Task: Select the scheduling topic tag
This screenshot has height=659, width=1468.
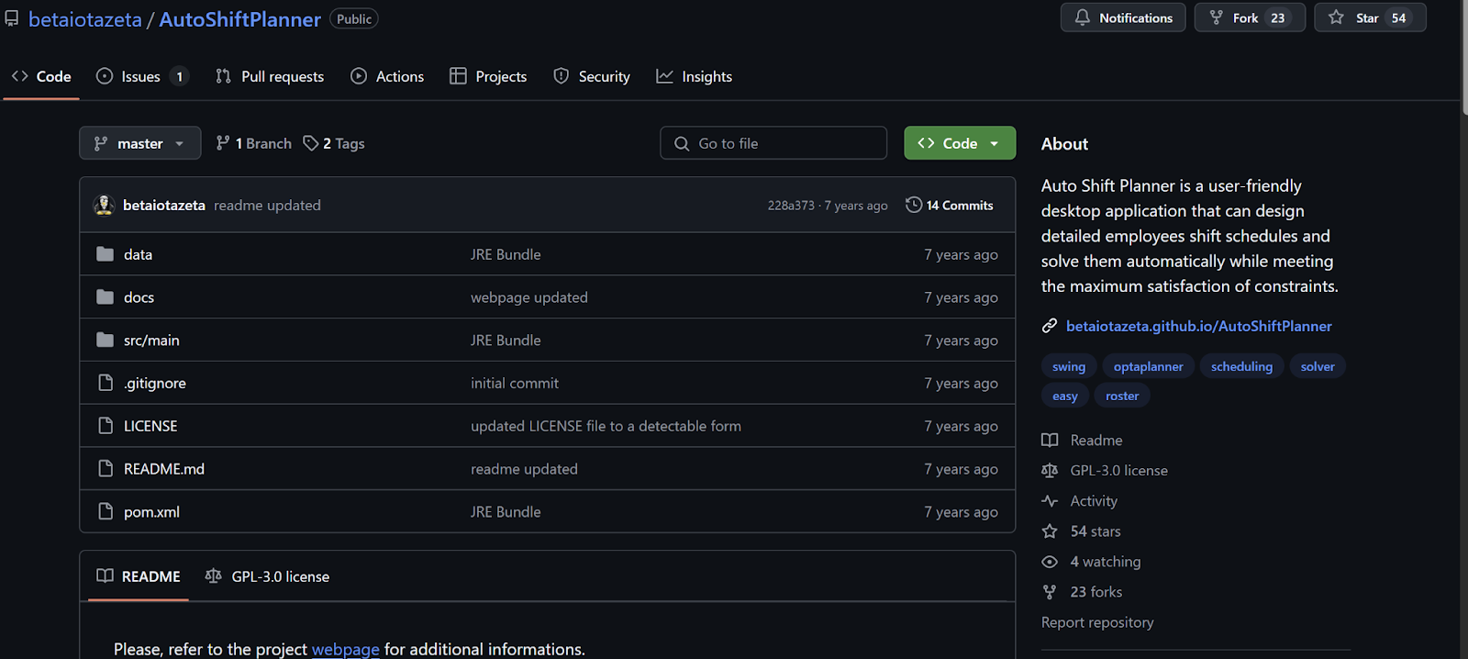Action: (x=1241, y=366)
